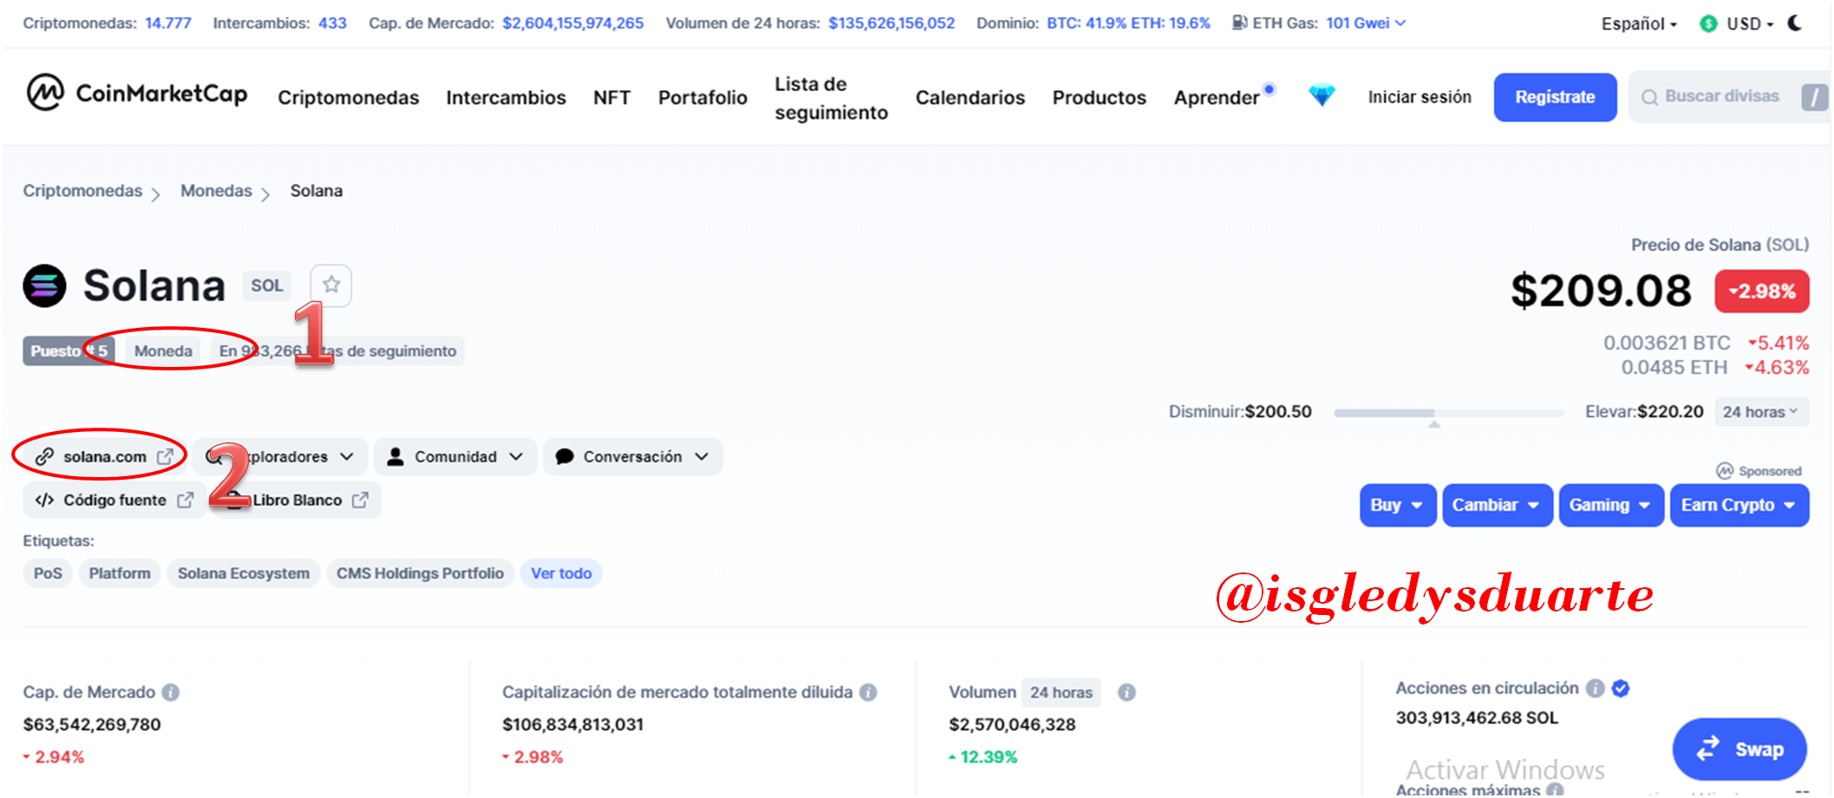The height and width of the screenshot is (798, 1834).
Task: Open the Criptomonedas menu
Action: [349, 97]
